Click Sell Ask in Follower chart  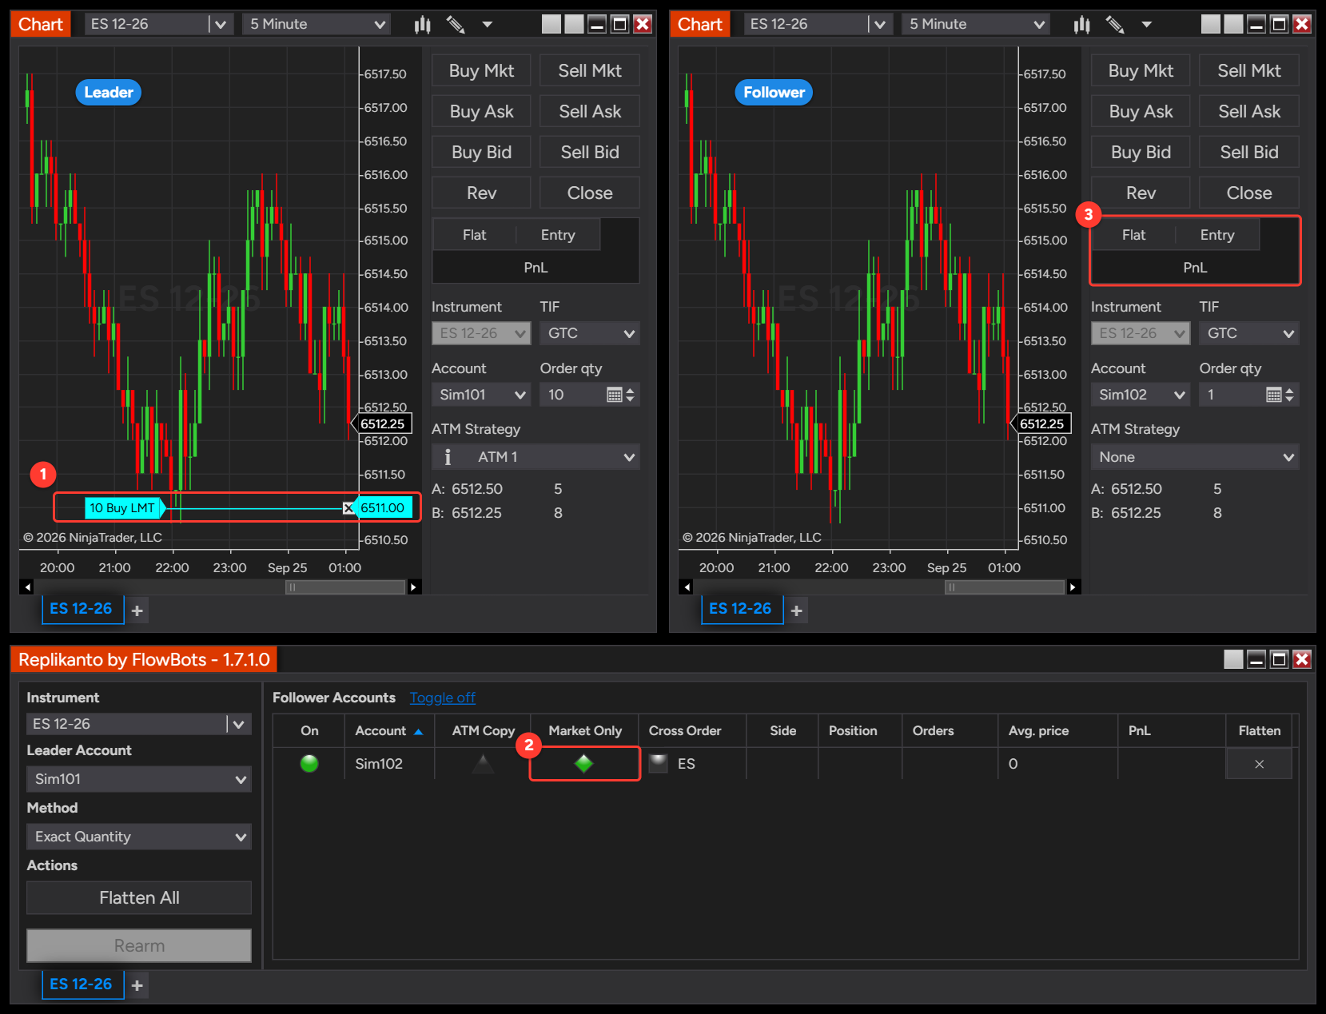pos(1249,111)
